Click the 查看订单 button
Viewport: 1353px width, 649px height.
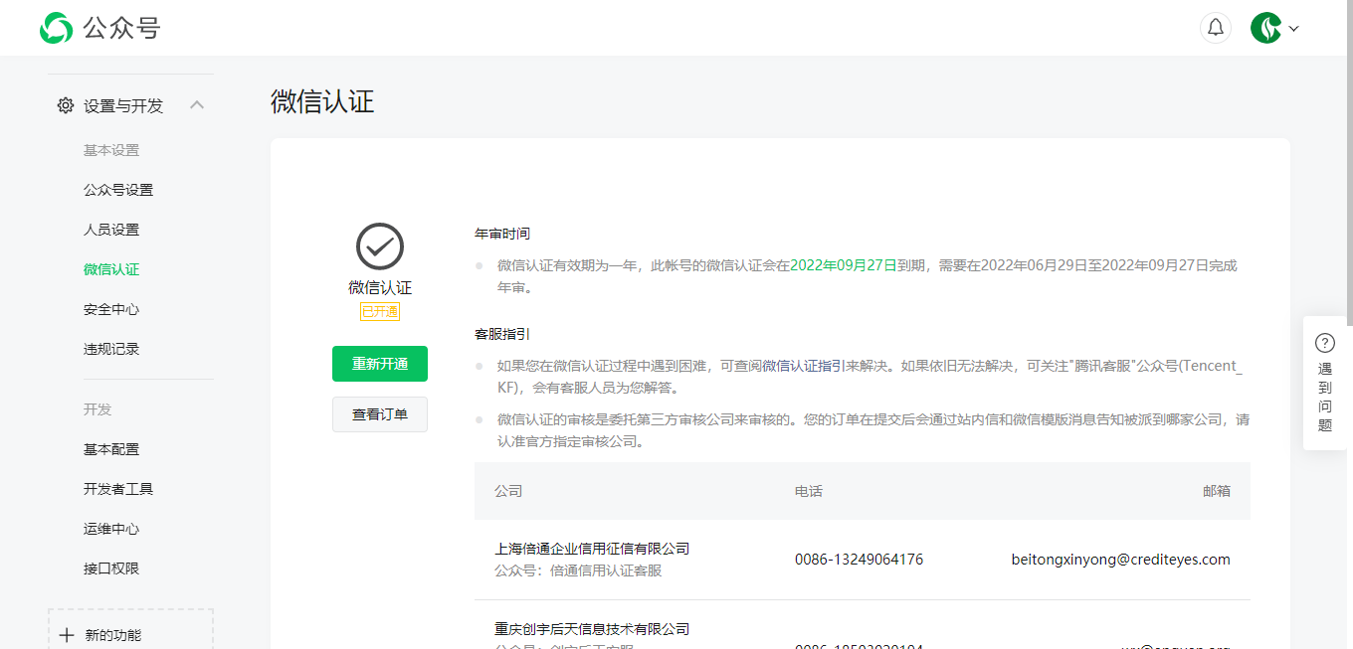tap(380, 414)
